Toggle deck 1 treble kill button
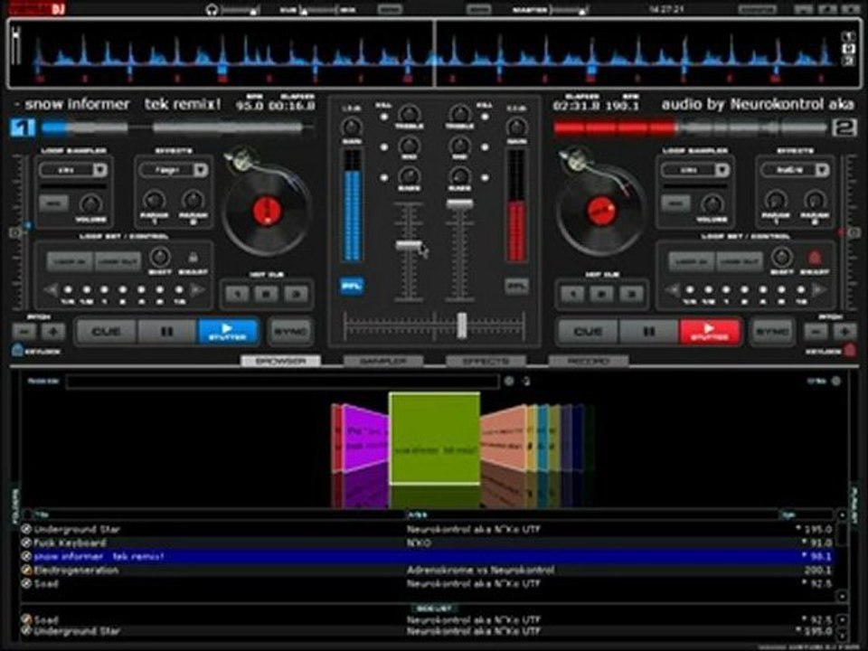This screenshot has width=868, height=651. [x=383, y=118]
